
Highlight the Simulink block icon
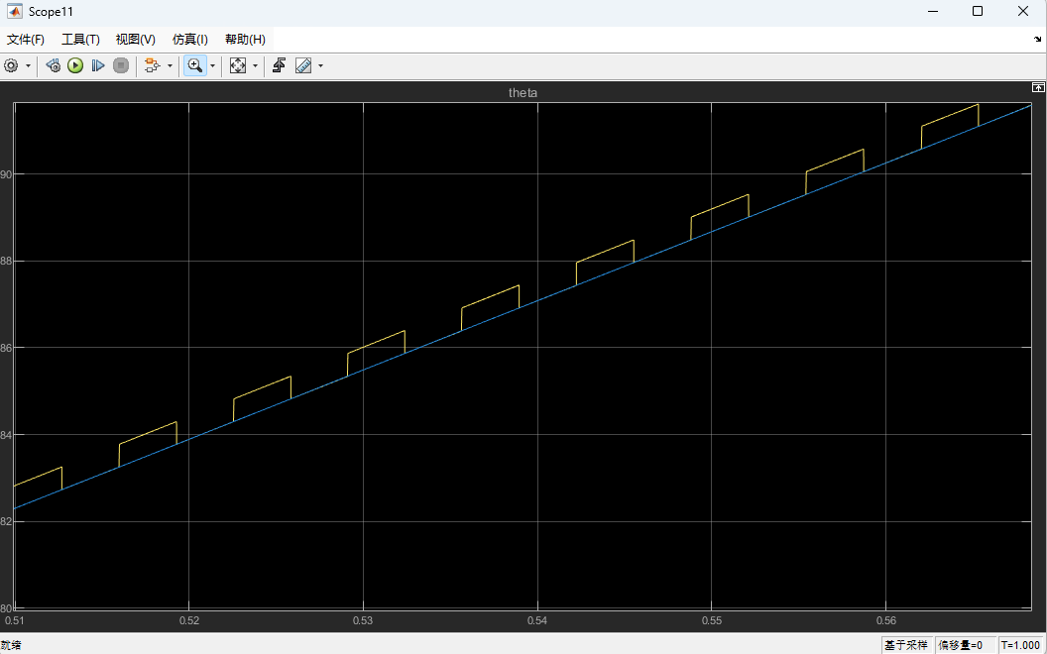click(x=153, y=65)
